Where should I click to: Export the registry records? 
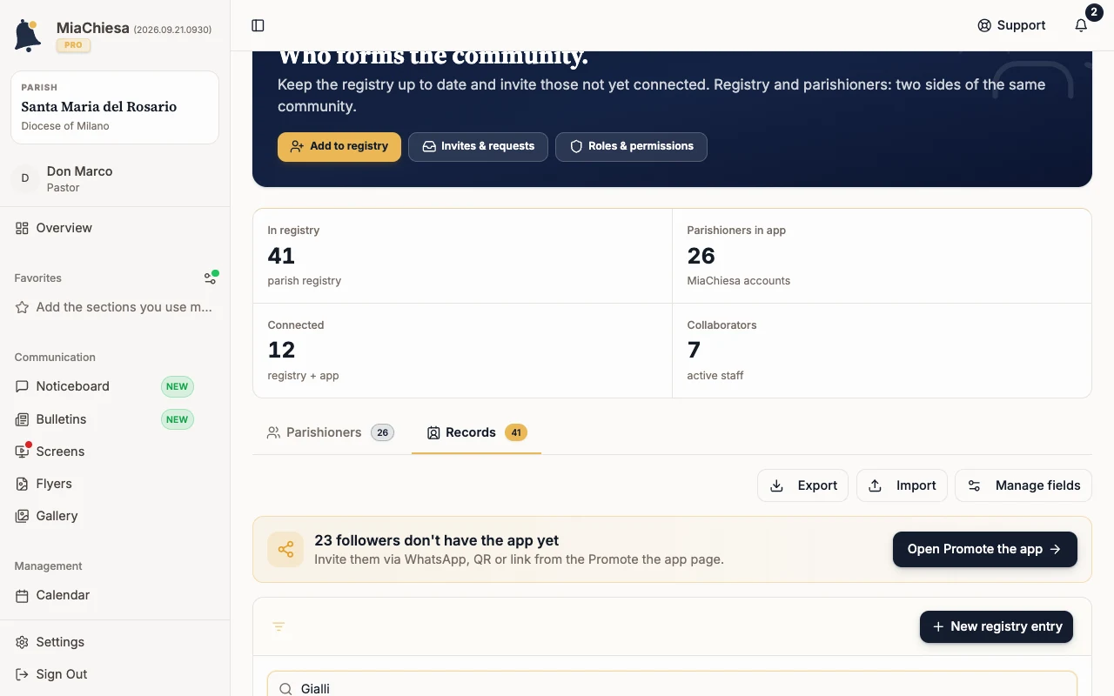pos(803,485)
